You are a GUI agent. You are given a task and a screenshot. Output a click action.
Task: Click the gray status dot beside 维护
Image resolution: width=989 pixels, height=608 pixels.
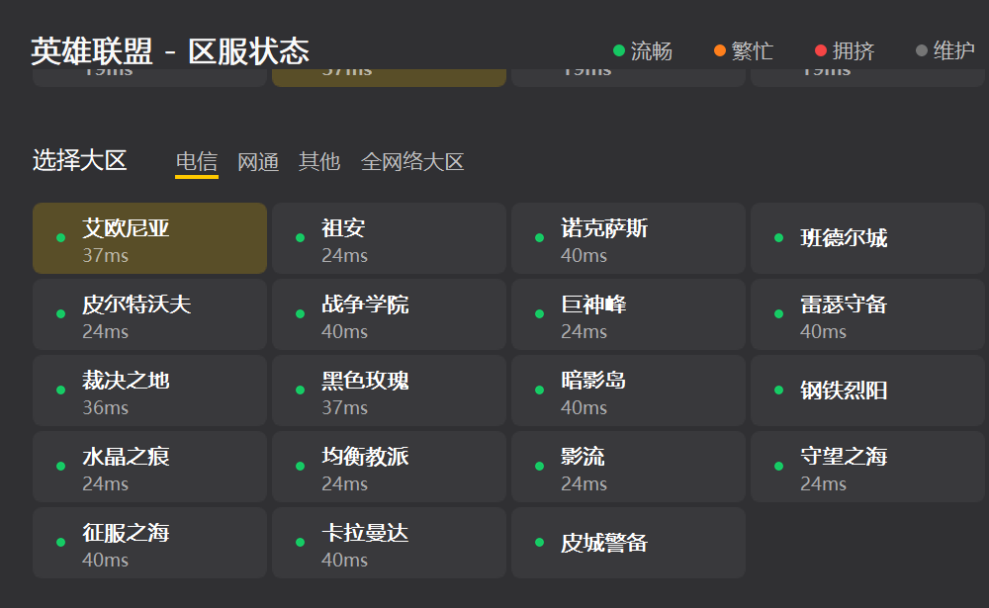click(922, 50)
